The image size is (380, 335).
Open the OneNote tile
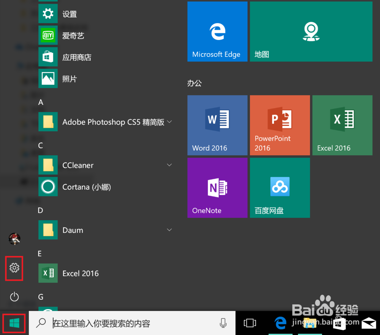pyautogui.click(x=217, y=187)
